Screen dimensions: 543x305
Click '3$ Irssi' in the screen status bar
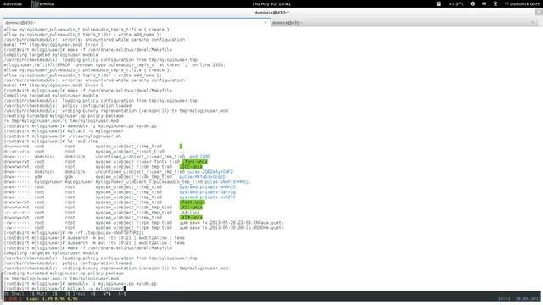76,294
